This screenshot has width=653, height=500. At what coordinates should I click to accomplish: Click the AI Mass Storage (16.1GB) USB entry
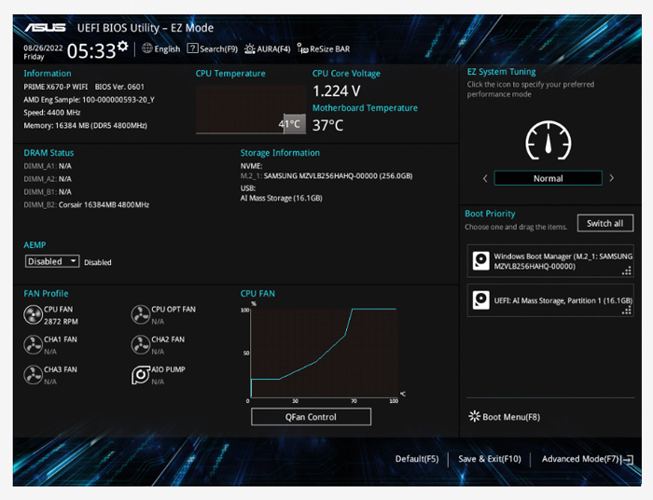coord(281,198)
